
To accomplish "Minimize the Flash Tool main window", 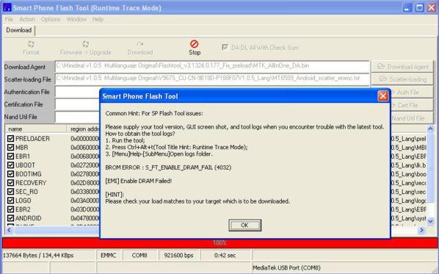I will click(407, 7).
